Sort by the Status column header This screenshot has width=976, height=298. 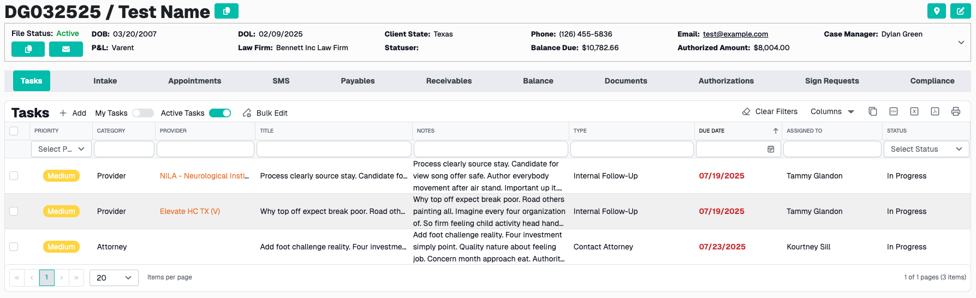click(897, 131)
